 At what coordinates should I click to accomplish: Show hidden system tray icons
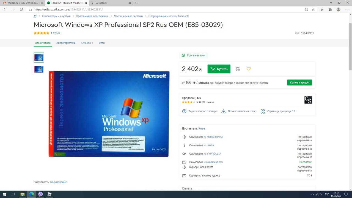[312, 194]
